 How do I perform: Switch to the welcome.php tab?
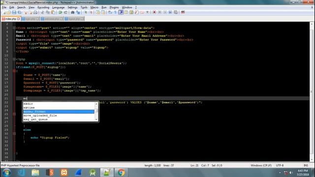point(52,19)
